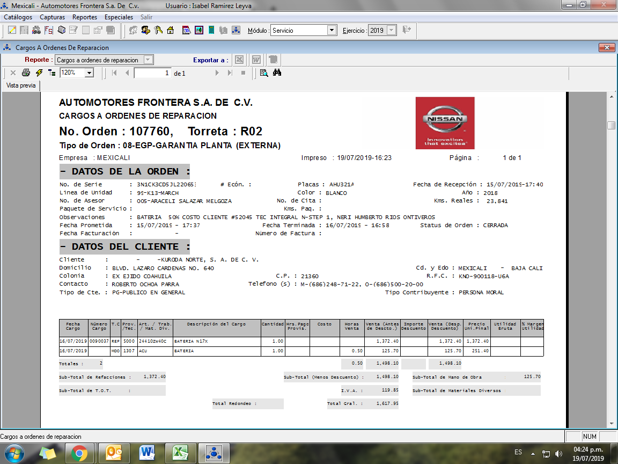Viewport: 618px width, 464px height.
Task: Click the NUM indicator in status bar
Action: tap(590, 437)
